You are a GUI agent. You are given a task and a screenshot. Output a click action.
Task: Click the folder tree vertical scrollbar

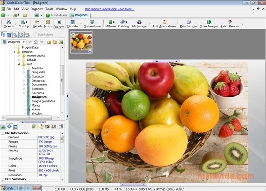pyautogui.click(x=62, y=81)
